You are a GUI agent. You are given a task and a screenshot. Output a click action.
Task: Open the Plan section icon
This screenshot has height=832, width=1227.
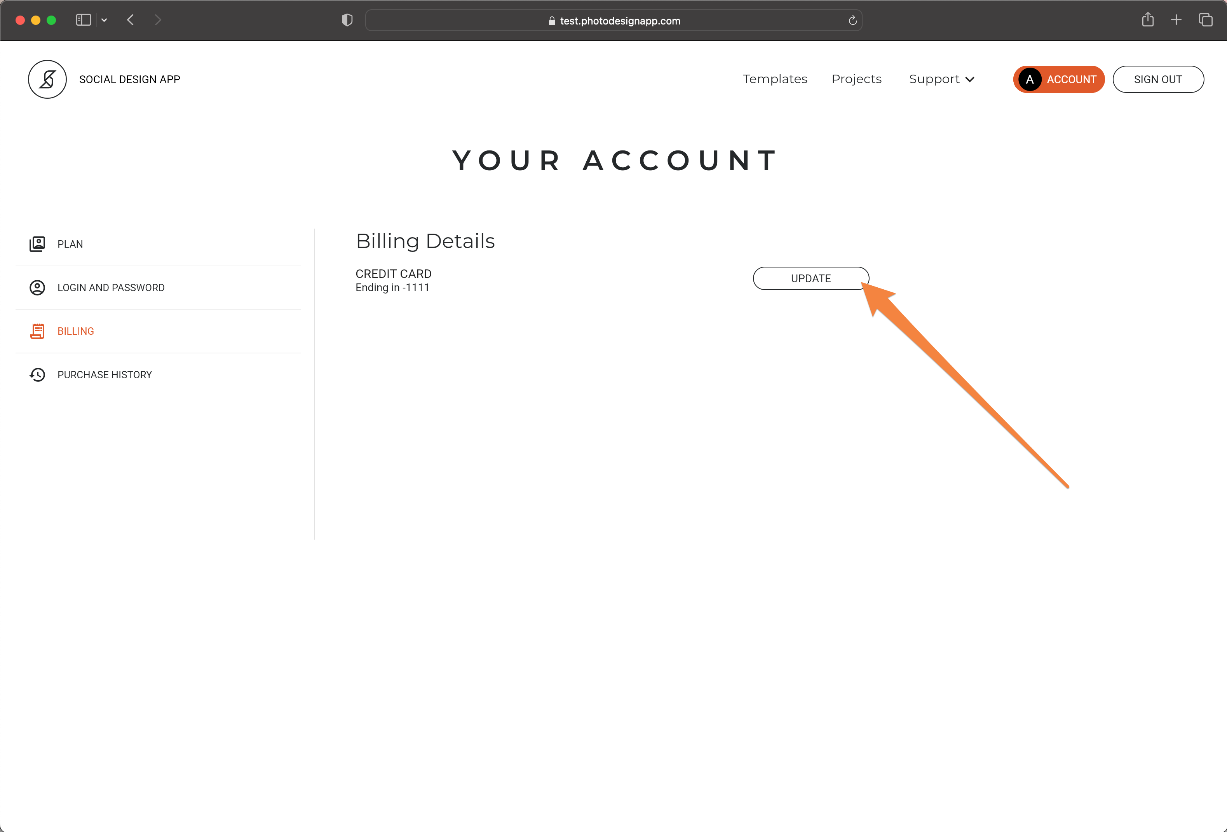point(37,244)
